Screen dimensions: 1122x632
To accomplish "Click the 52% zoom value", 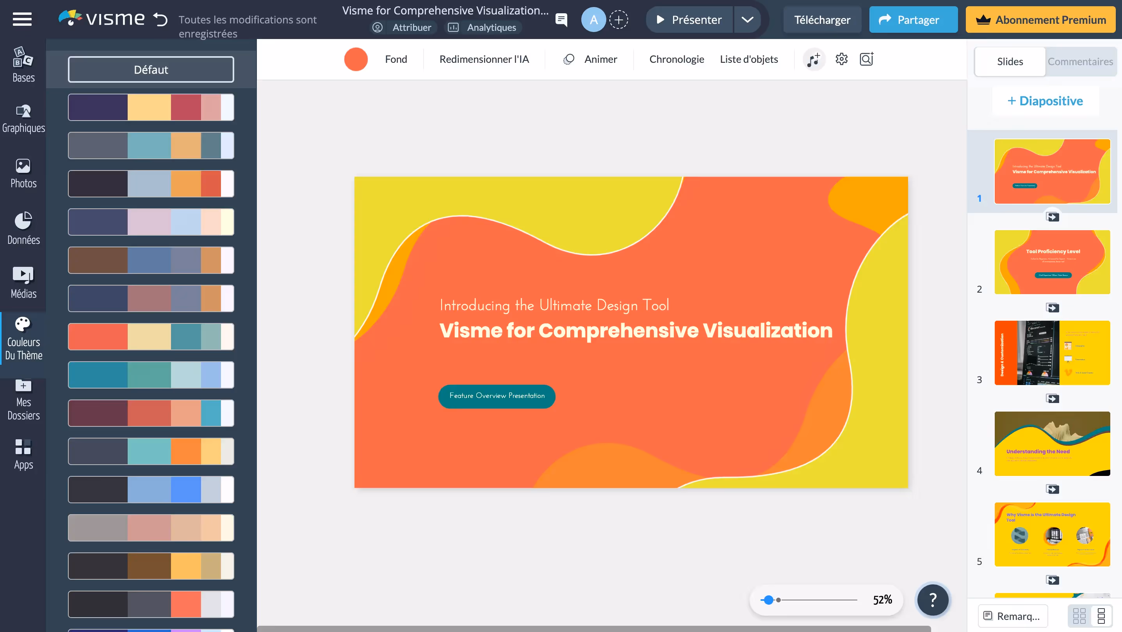I will click(x=882, y=600).
